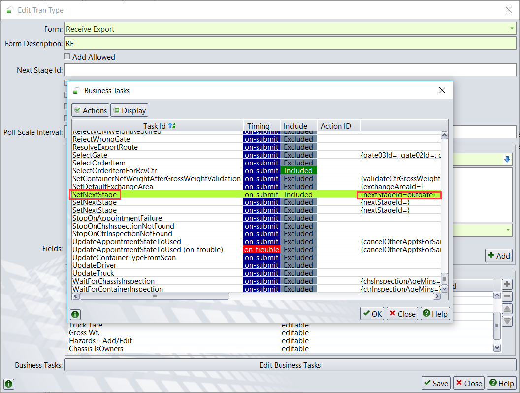
Task: Click the task list's vertical scroll-up arrow
Action: point(444,135)
